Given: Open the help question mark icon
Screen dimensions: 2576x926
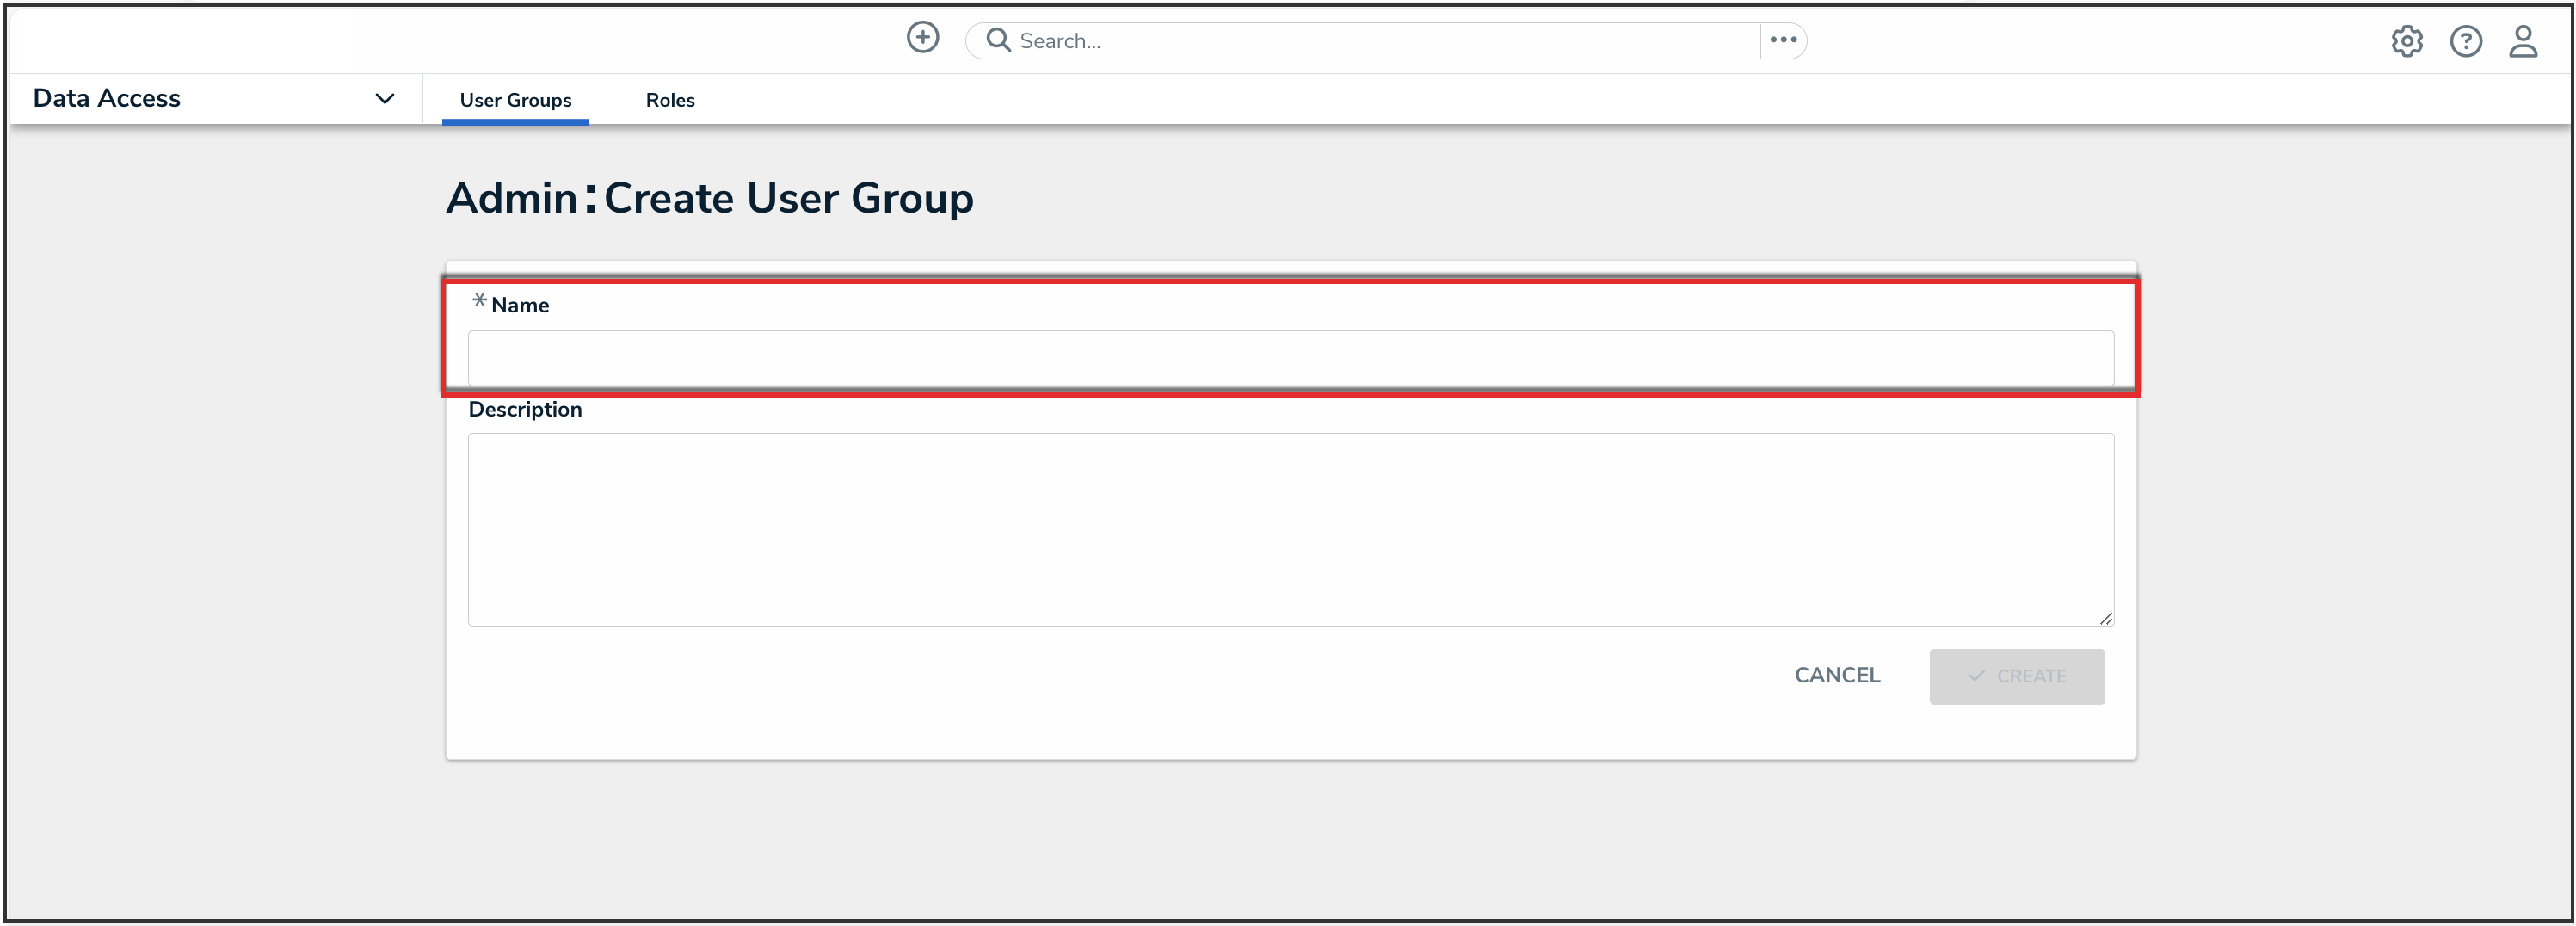Looking at the screenshot, I should (x=2465, y=41).
